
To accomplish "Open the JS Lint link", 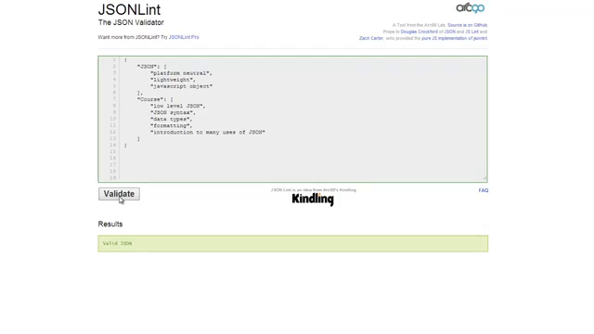I will click(x=471, y=32).
